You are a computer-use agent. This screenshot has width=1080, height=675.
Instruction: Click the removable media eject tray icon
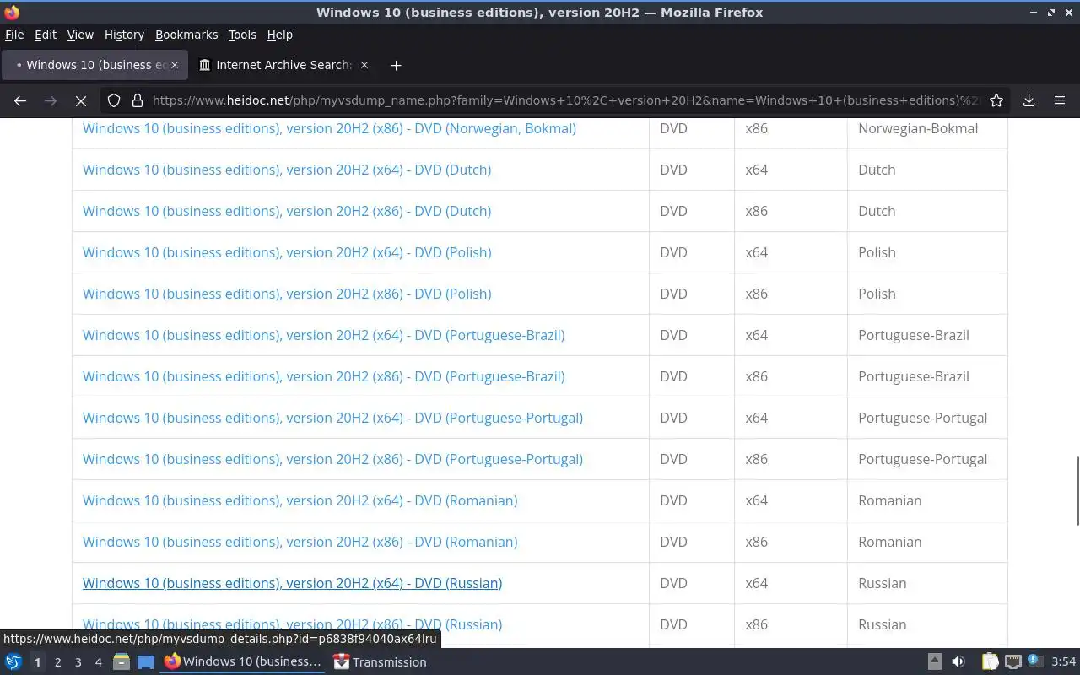935,662
